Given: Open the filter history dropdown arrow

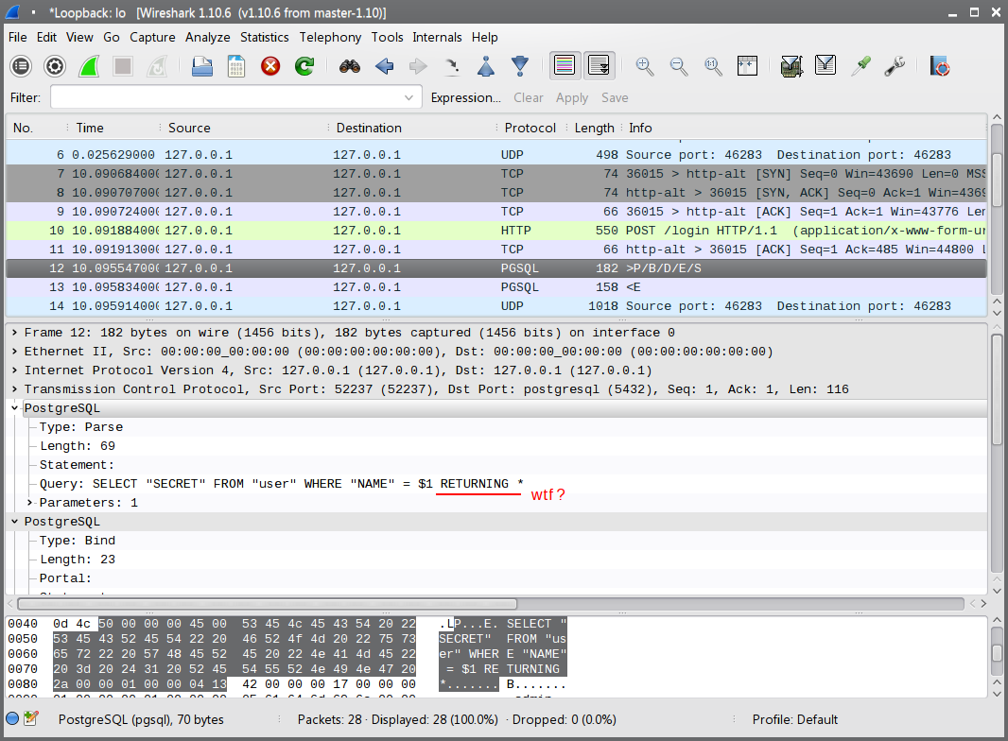Looking at the screenshot, I should 408,97.
